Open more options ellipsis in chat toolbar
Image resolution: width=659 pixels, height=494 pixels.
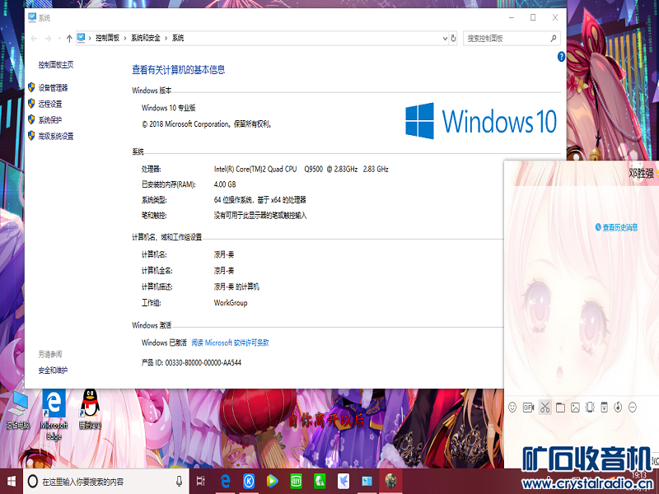(x=633, y=407)
